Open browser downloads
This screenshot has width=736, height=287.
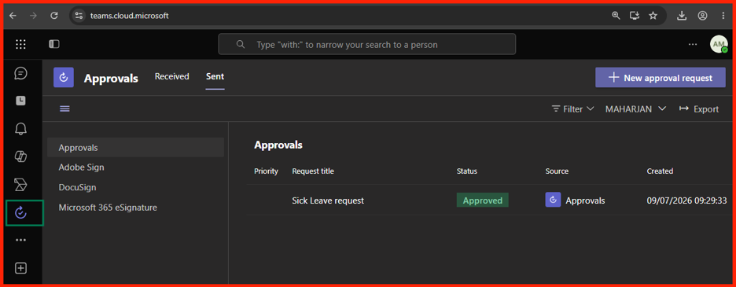682,16
